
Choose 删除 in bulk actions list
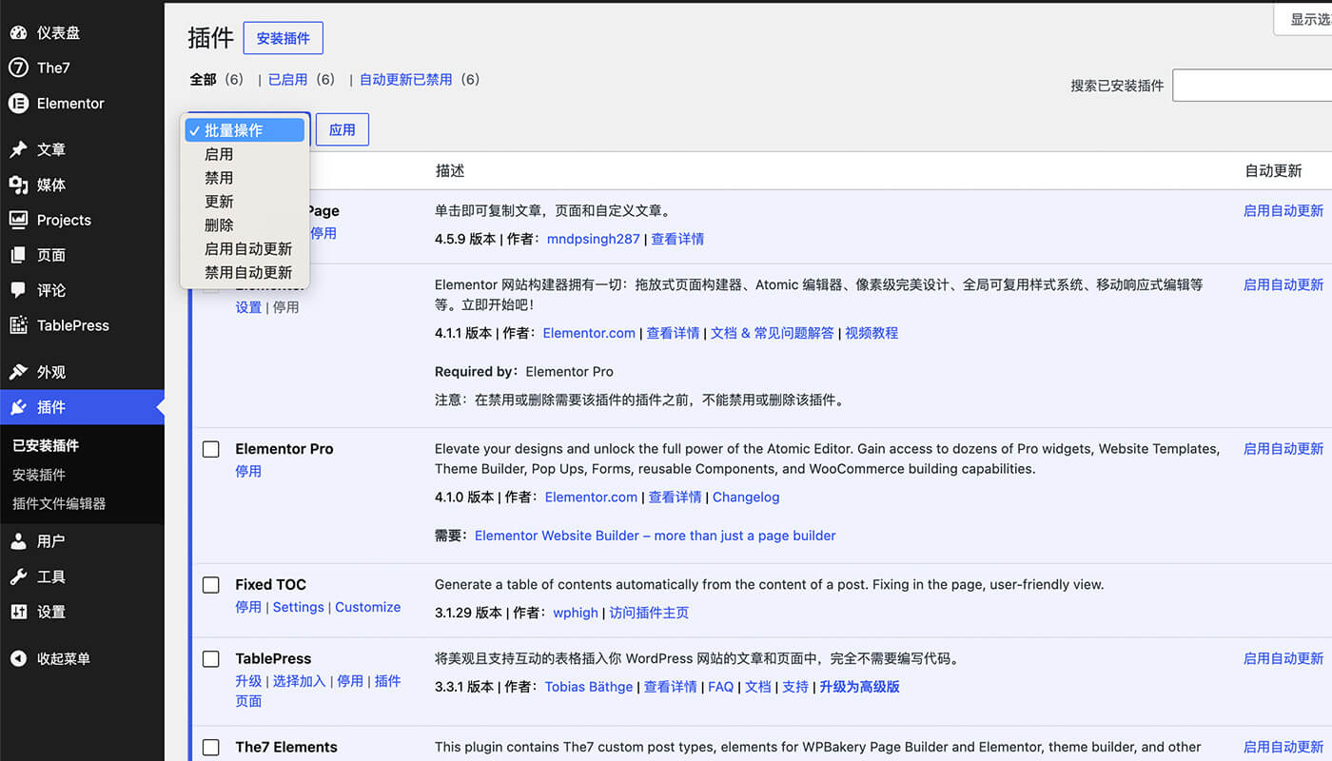(x=245, y=225)
